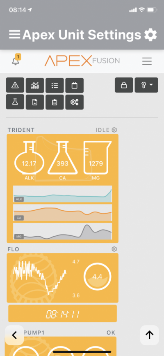Open the multi-gear configuration icon

tap(75, 102)
